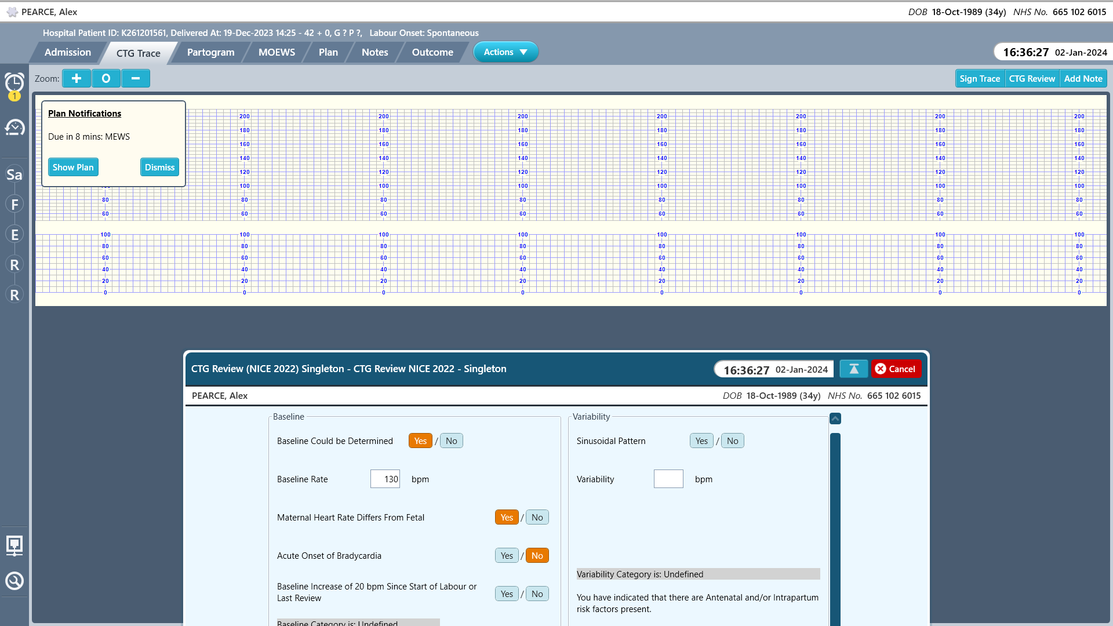Set Acute Onset of Bradycardia to Yes
The height and width of the screenshot is (626, 1113).
tap(507, 556)
